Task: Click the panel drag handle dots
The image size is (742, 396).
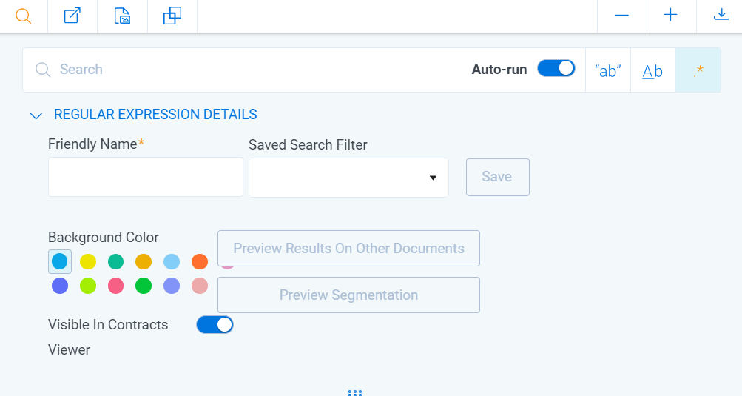Action: (355, 393)
